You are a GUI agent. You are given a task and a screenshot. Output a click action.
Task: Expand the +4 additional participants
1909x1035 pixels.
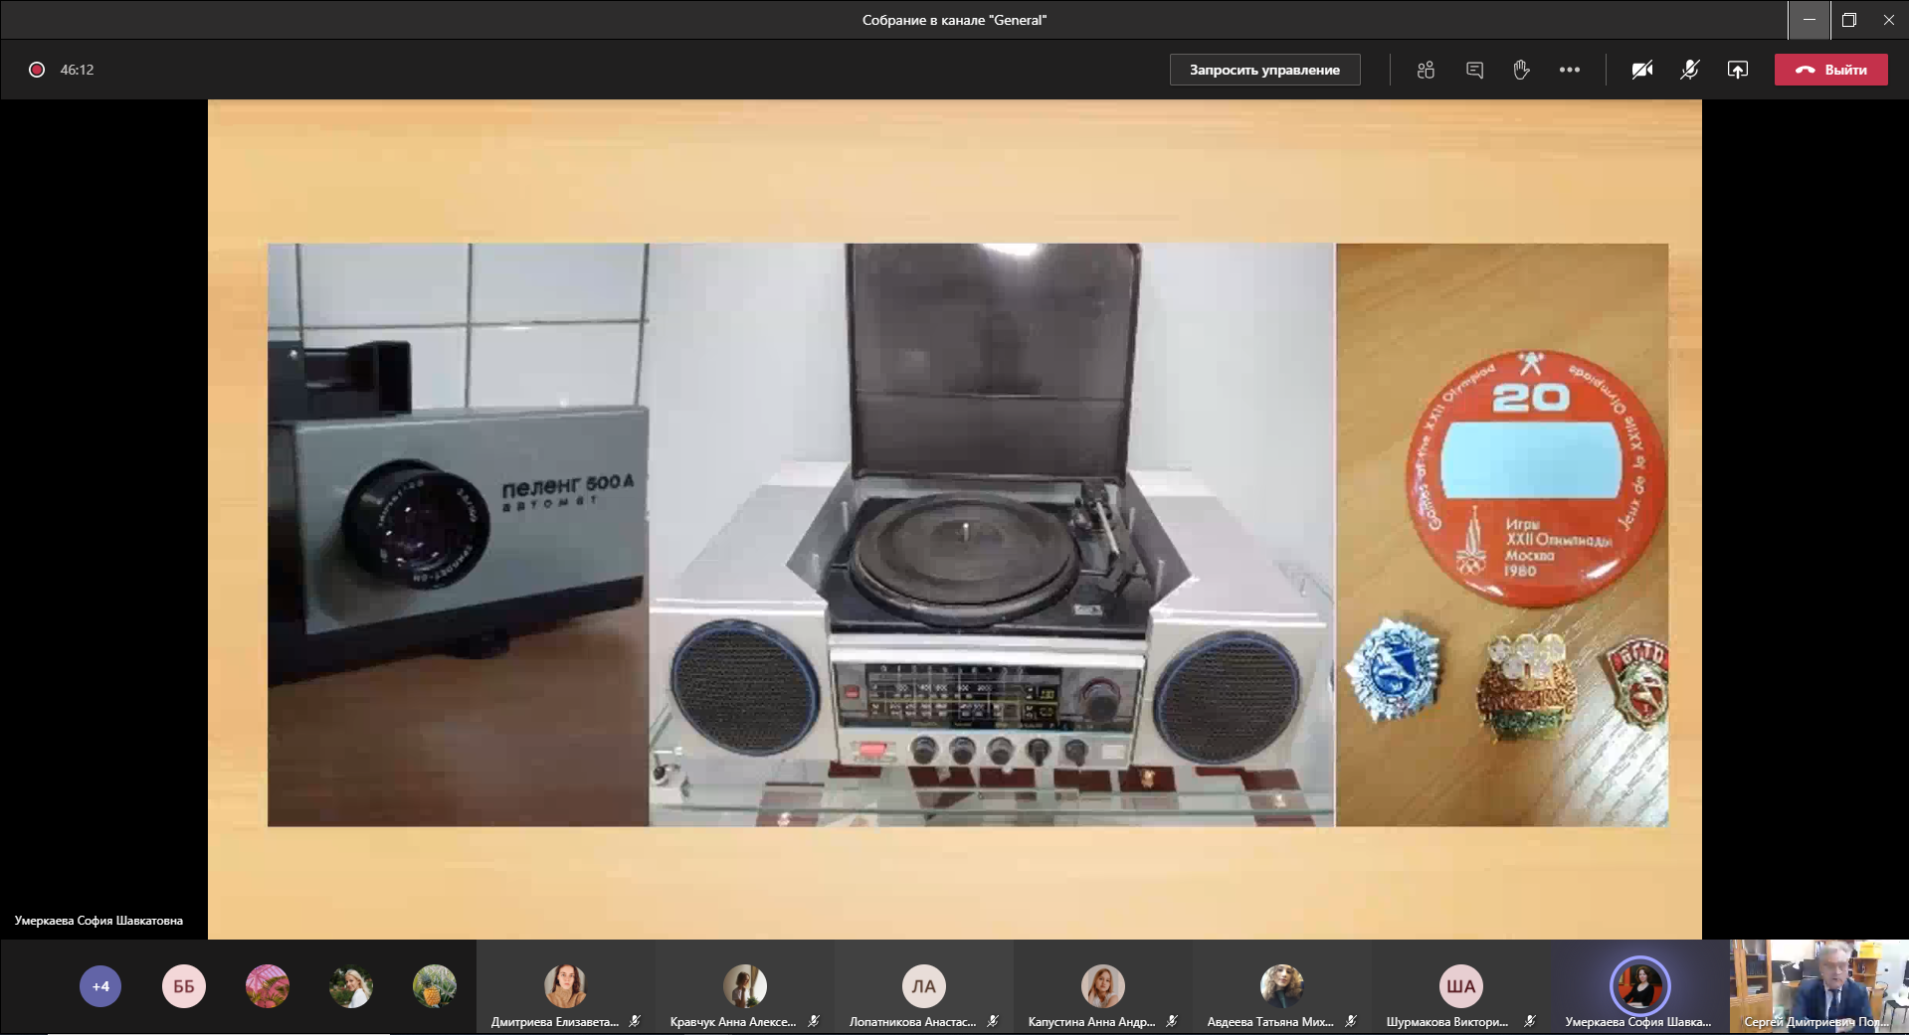coord(100,986)
